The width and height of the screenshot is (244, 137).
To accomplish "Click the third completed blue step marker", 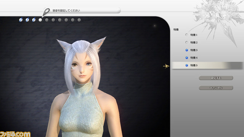I will point(34,20).
